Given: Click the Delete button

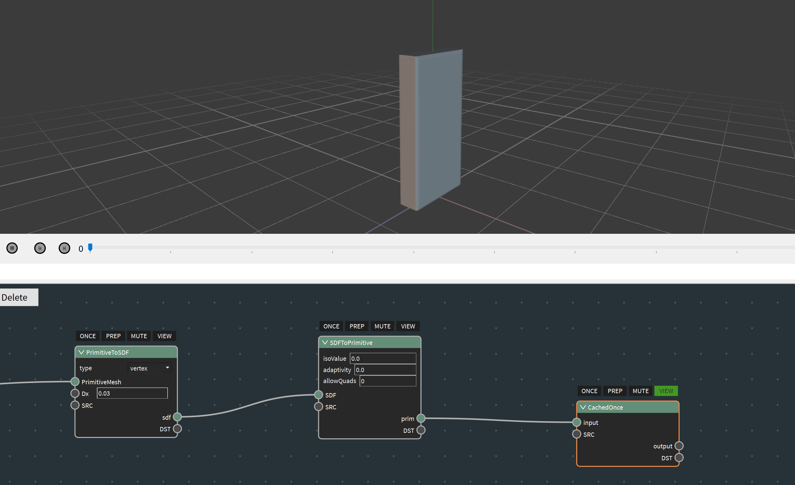Looking at the screenshot, I should coord(19,297).
